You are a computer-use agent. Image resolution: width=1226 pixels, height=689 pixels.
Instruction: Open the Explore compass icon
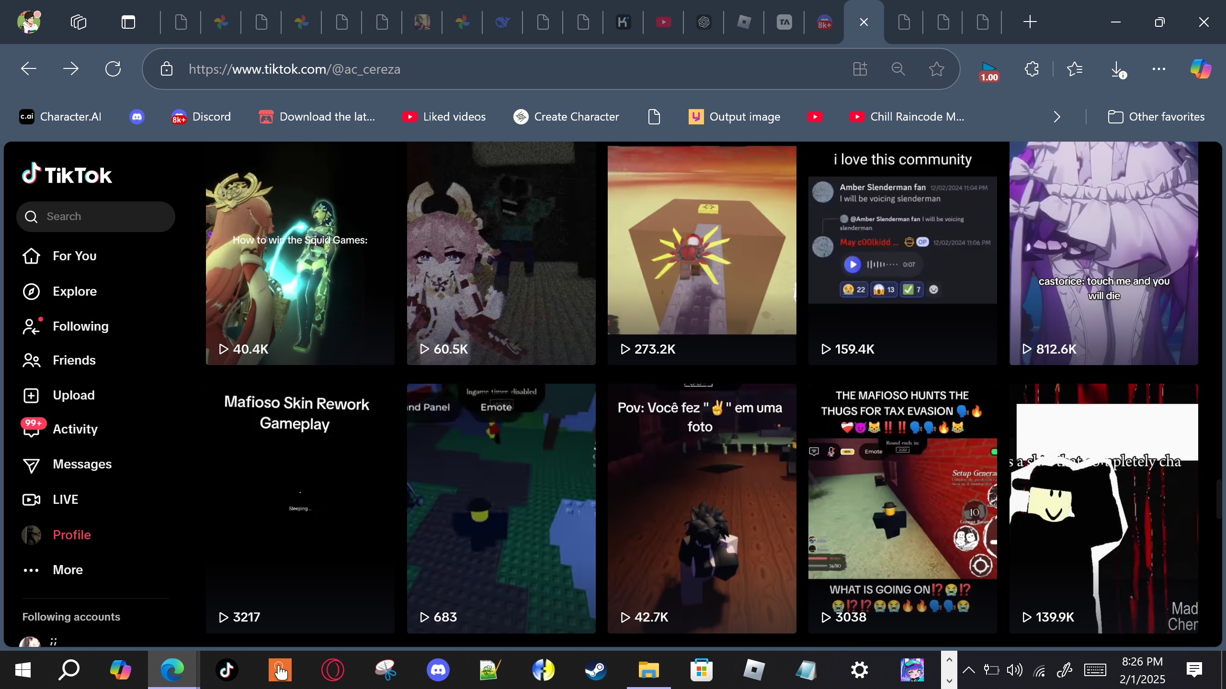[x=32, y=291]
